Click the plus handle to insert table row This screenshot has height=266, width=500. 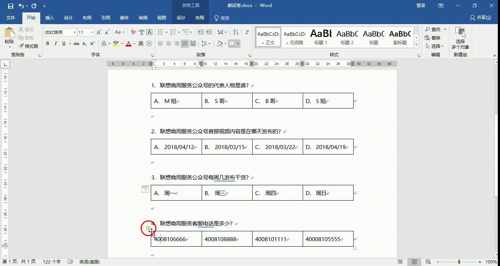pyautogui.click(x=149, y=228)
